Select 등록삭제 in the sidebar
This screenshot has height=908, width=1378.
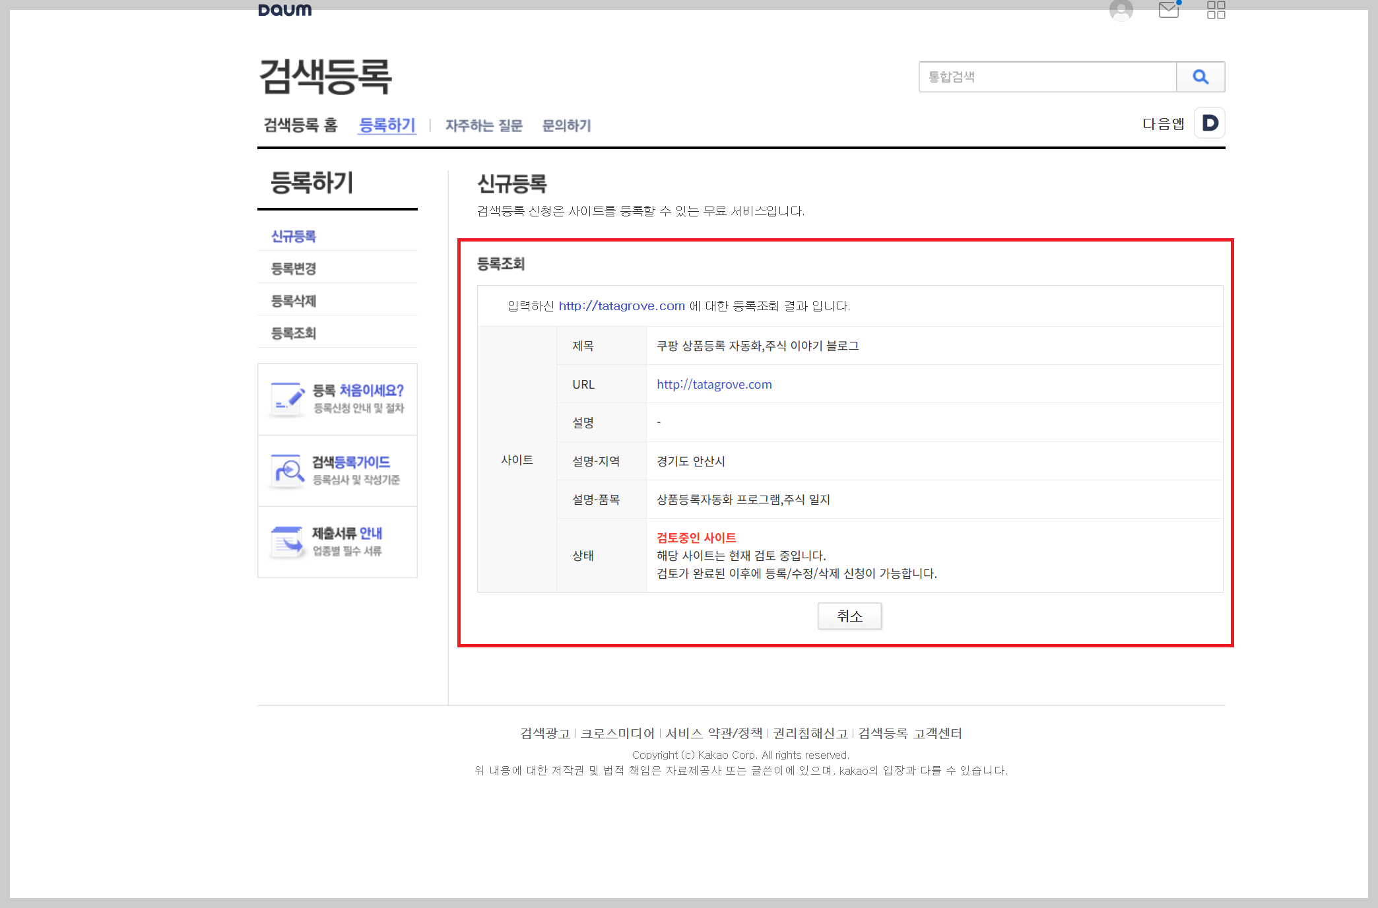(294, 301)
